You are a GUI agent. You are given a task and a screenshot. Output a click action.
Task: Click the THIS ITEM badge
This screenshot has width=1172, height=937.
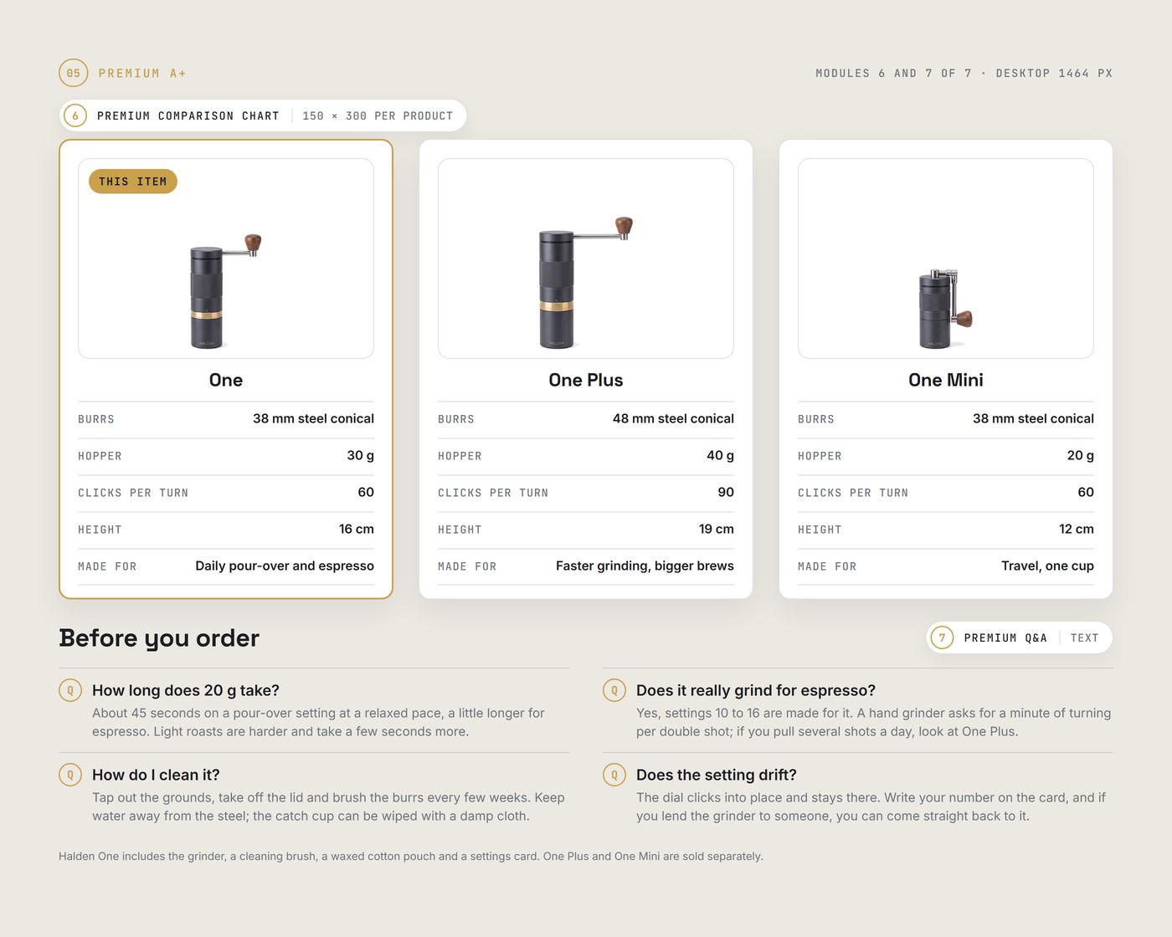click(133, 182)
